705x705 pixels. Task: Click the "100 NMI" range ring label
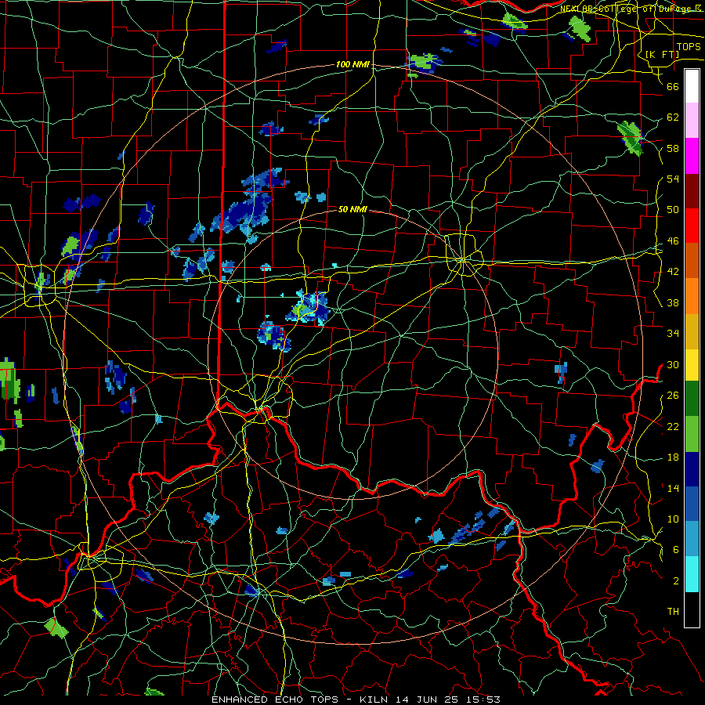tap(352, 64)
